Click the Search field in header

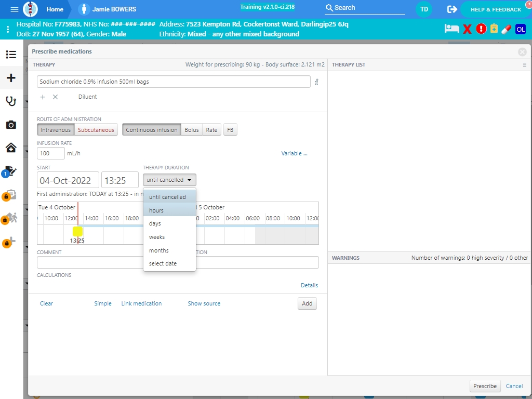(x=365, y=8)
